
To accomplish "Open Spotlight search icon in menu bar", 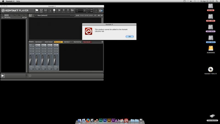I will [x=217, y=1].
